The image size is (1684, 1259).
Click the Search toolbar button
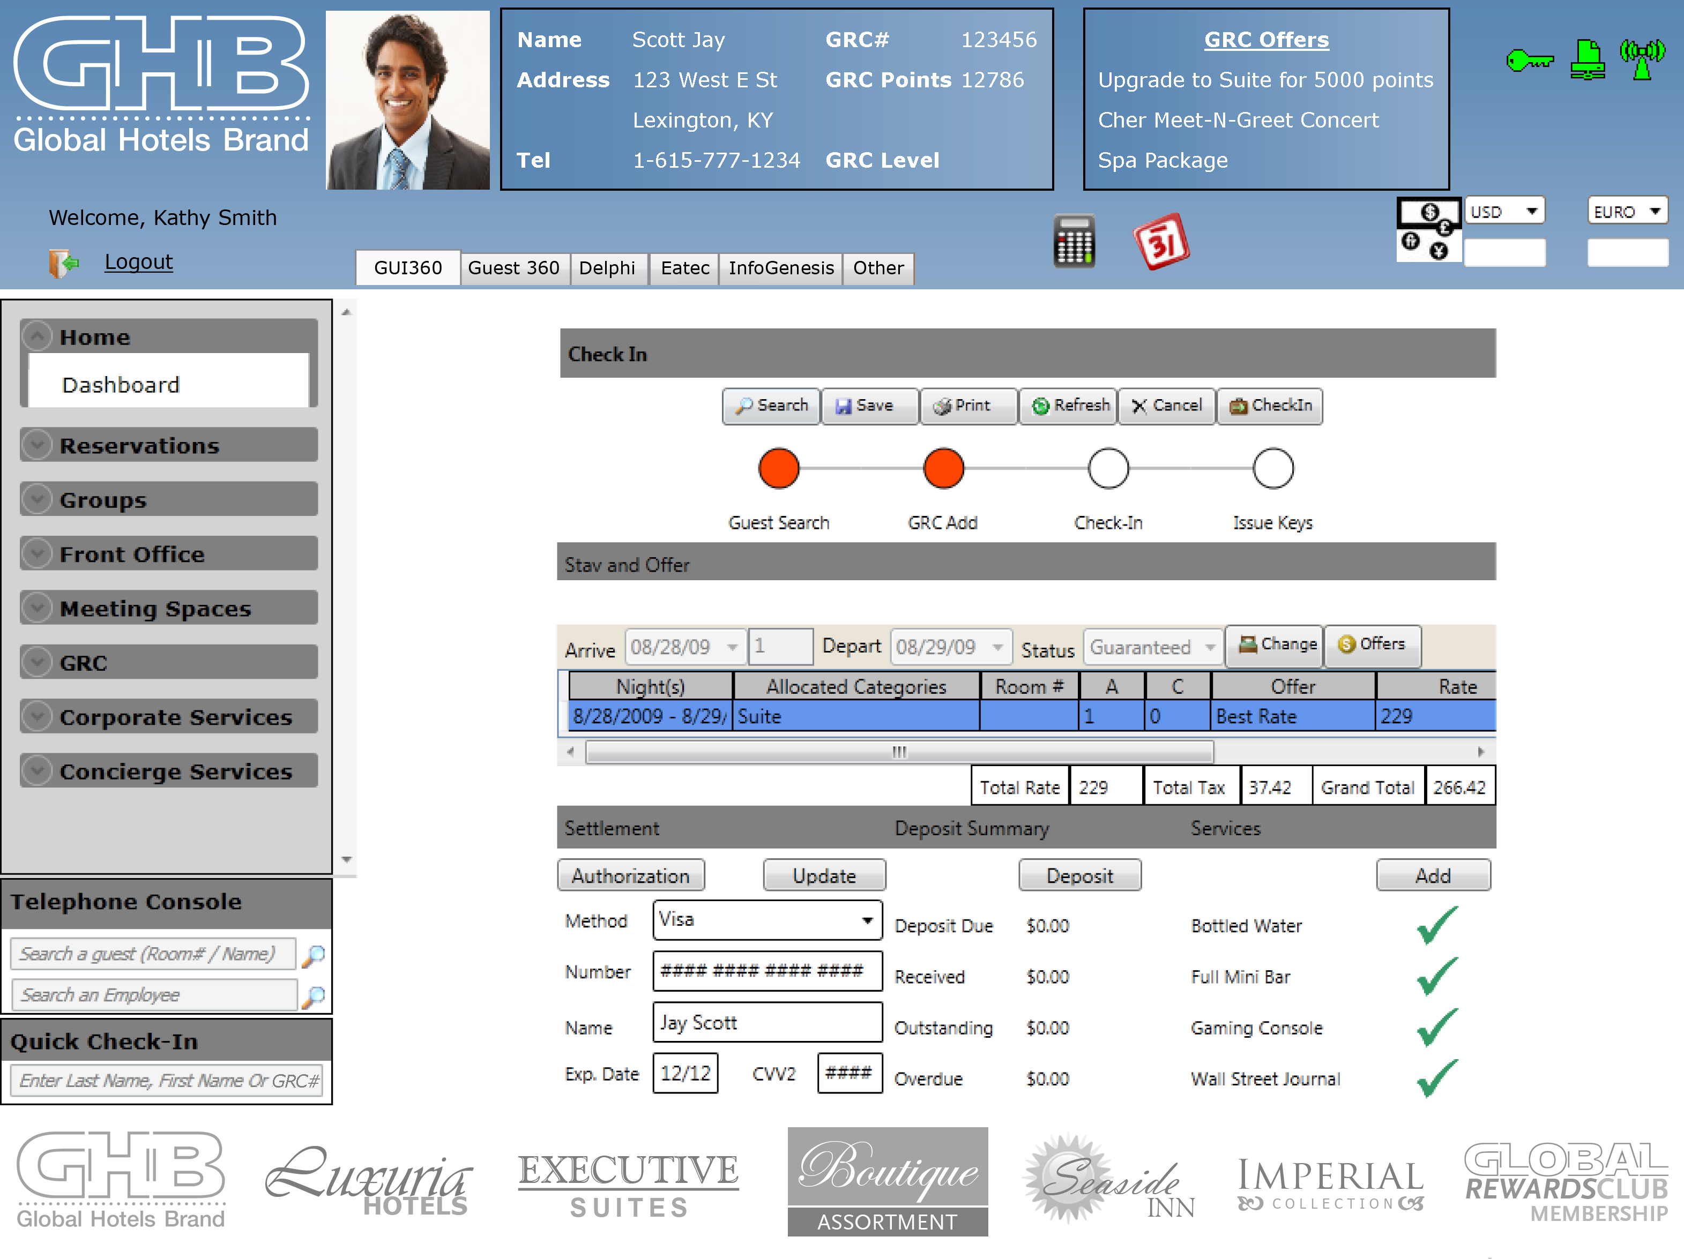pos(771,406)
